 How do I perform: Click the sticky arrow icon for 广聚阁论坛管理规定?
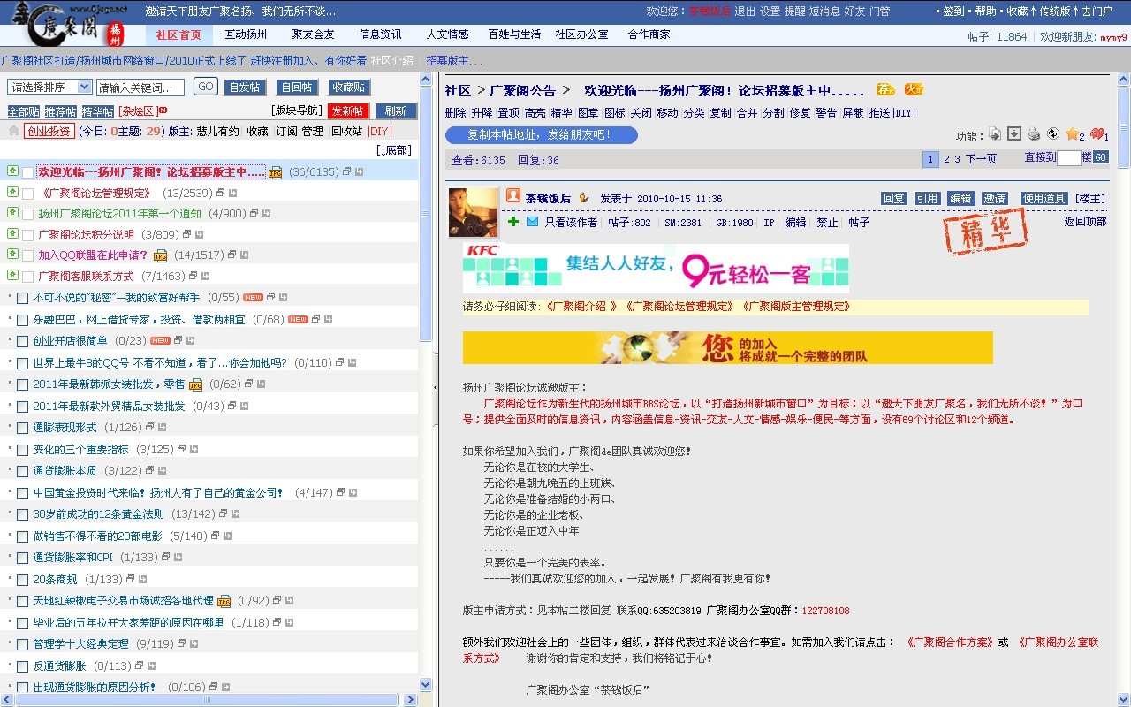pyautogui.click(x=12, y=192)
